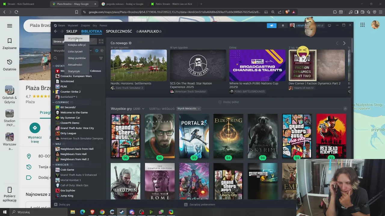Collapse the CZERWIEC games group
Image resolution: width=385 pixels, height=216 pixels.
coord(53,102)
